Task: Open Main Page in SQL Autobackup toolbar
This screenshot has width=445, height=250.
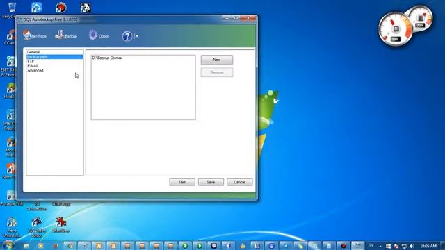Action: (34, 35)
